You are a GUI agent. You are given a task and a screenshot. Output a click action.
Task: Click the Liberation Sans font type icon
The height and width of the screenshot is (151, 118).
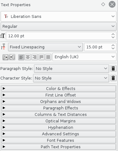[6, 16]
